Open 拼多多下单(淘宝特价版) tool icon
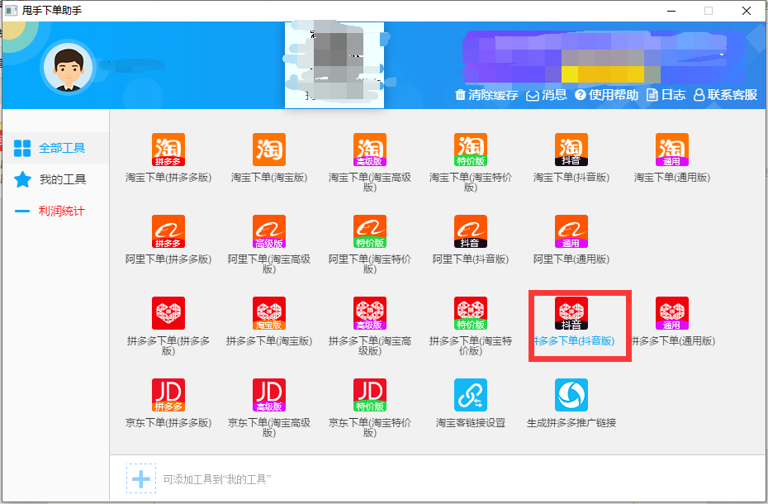 [471, 313]
